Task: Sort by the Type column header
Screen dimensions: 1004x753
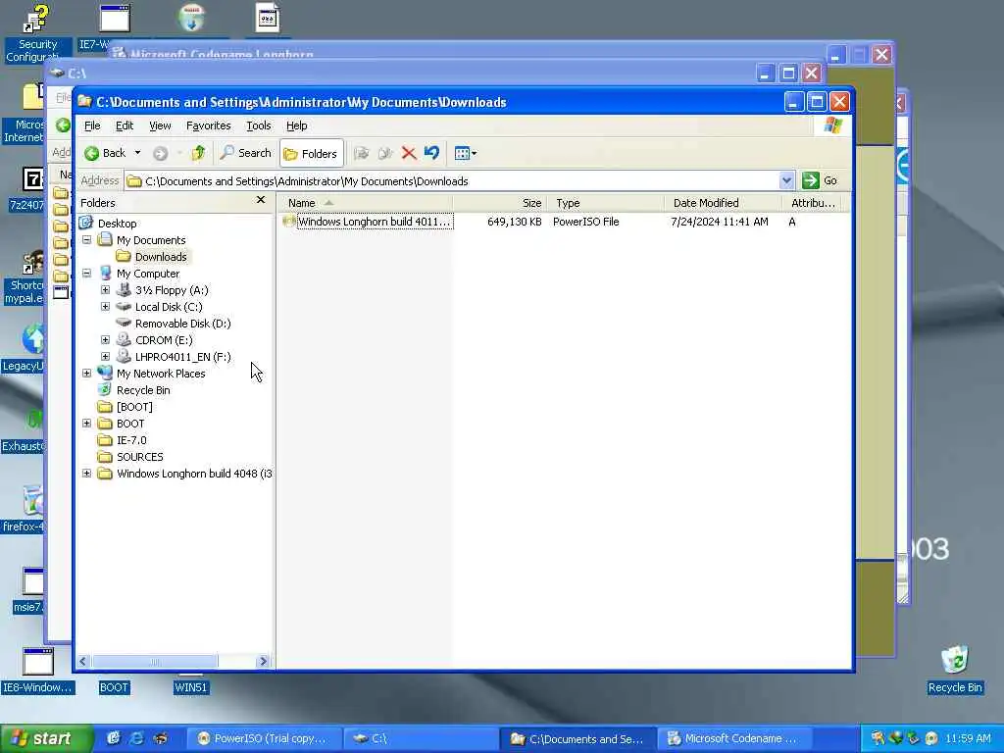Action: pyautogui.click(x=606, y=203)
